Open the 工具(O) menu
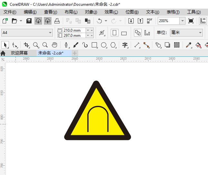208x175 pixels. pos(194,12)
